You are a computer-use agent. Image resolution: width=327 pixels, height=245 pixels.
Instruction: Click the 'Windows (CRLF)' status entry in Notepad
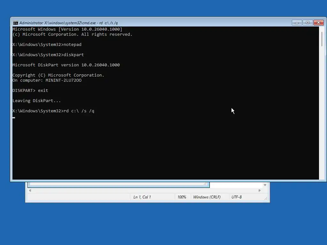(x=207, y=197)
